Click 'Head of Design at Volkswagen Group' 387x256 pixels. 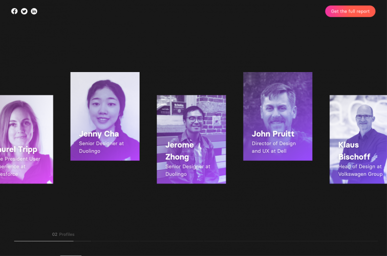[360, 170]
